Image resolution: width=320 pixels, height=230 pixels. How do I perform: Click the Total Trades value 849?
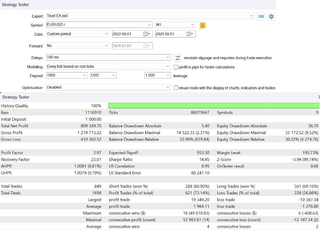[x=98, y=186]
